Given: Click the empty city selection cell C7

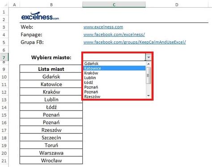Looking at the screenshot, I should pos(114,57).
